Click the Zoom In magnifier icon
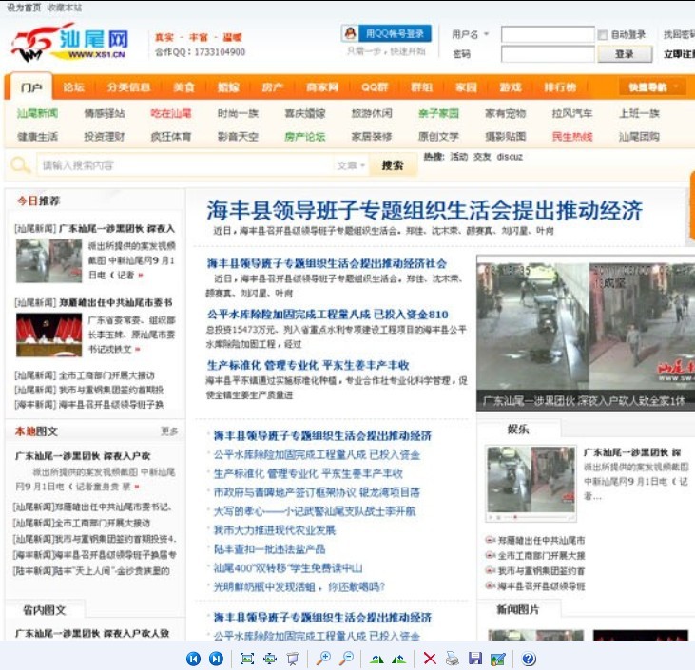 coord(323,659)
